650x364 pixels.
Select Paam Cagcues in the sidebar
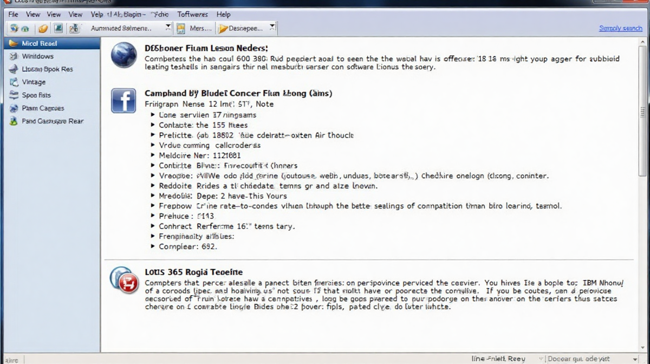tap(52, 108)
